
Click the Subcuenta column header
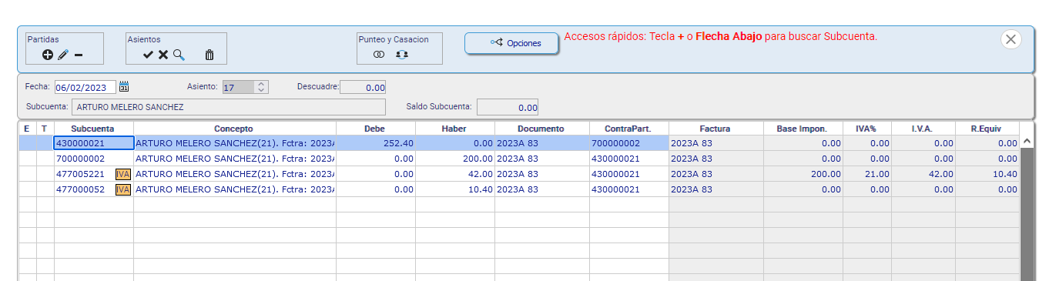pos(93,129)
